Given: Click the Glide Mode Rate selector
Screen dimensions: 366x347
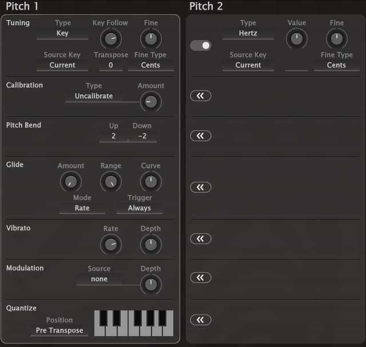Looking at the screenshot, I should [x=82, y=208].
